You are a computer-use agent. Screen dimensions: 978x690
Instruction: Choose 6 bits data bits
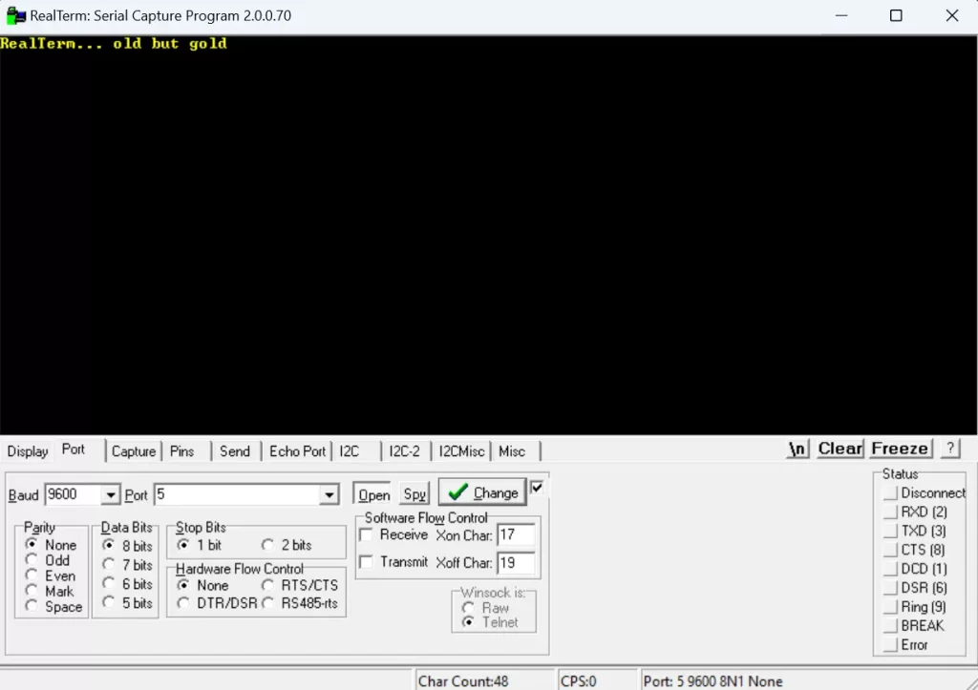tap(128, 584)
